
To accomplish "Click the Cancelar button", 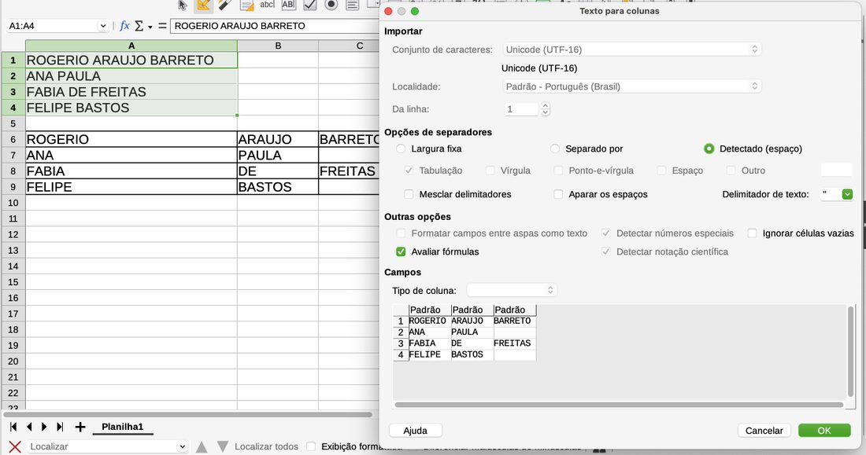I will pyautogui.click(x=764, y=430).
